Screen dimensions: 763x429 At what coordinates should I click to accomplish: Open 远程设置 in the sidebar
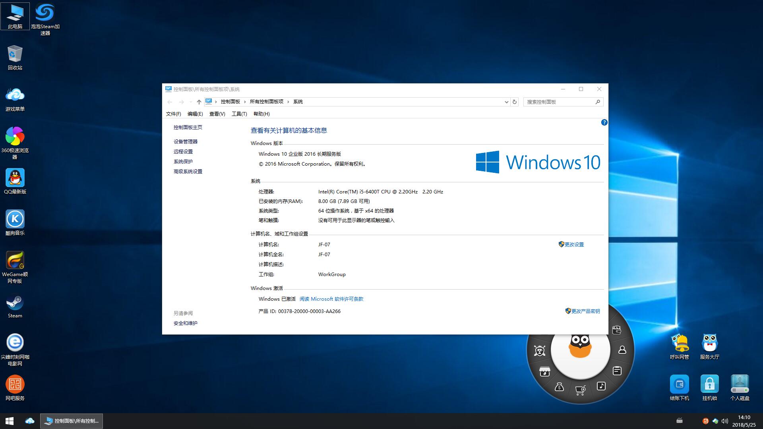(x=183, y=152)
